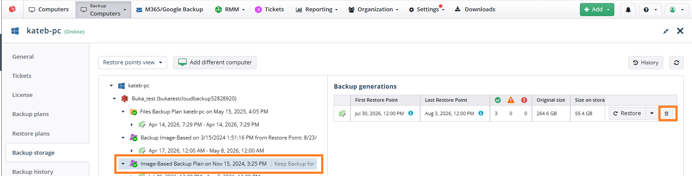Screen dimensions: 692x176
Task: Expand the Apr 17, 2026 - May 8 node
Action: pyautogui.click(x=132, y=151)
